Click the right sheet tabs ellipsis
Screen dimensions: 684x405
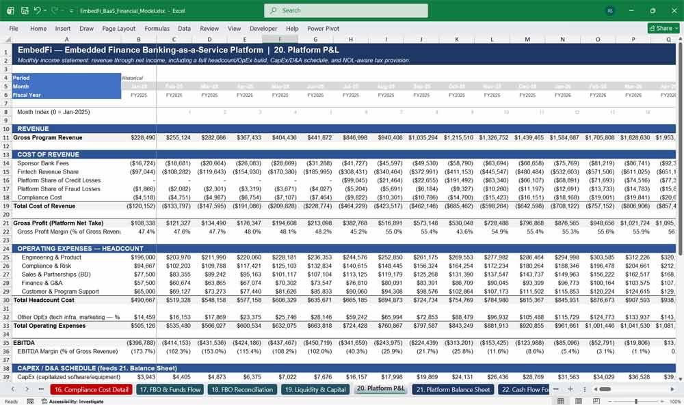(555, 389)
